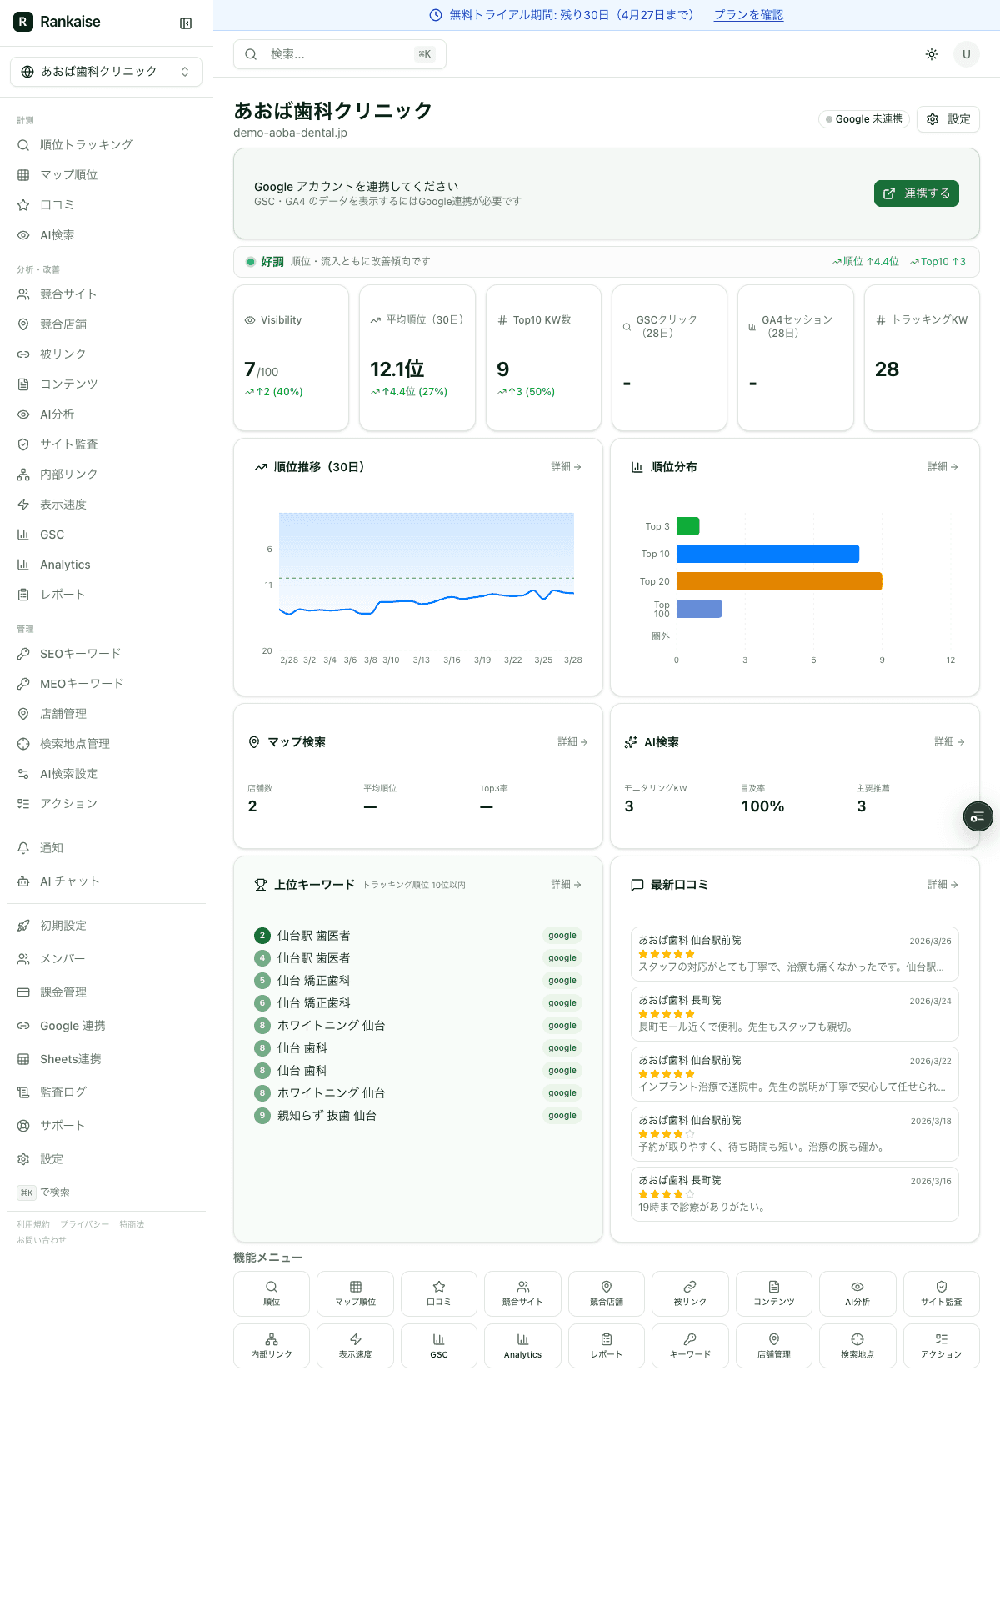1000x1602 pixels.
Task: Click the 通知 sidebar bell icon
Action: 23,848
